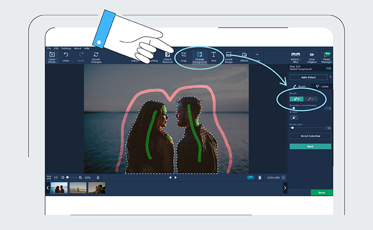Click the Boundary smoothness value field
The image size is (373, 230).
328,108
